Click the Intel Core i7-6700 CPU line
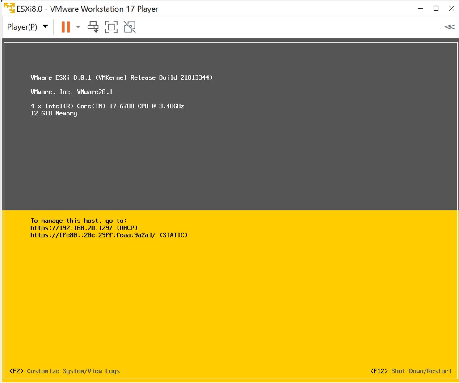Screen dimensions: 459x383 pos(107,106)
